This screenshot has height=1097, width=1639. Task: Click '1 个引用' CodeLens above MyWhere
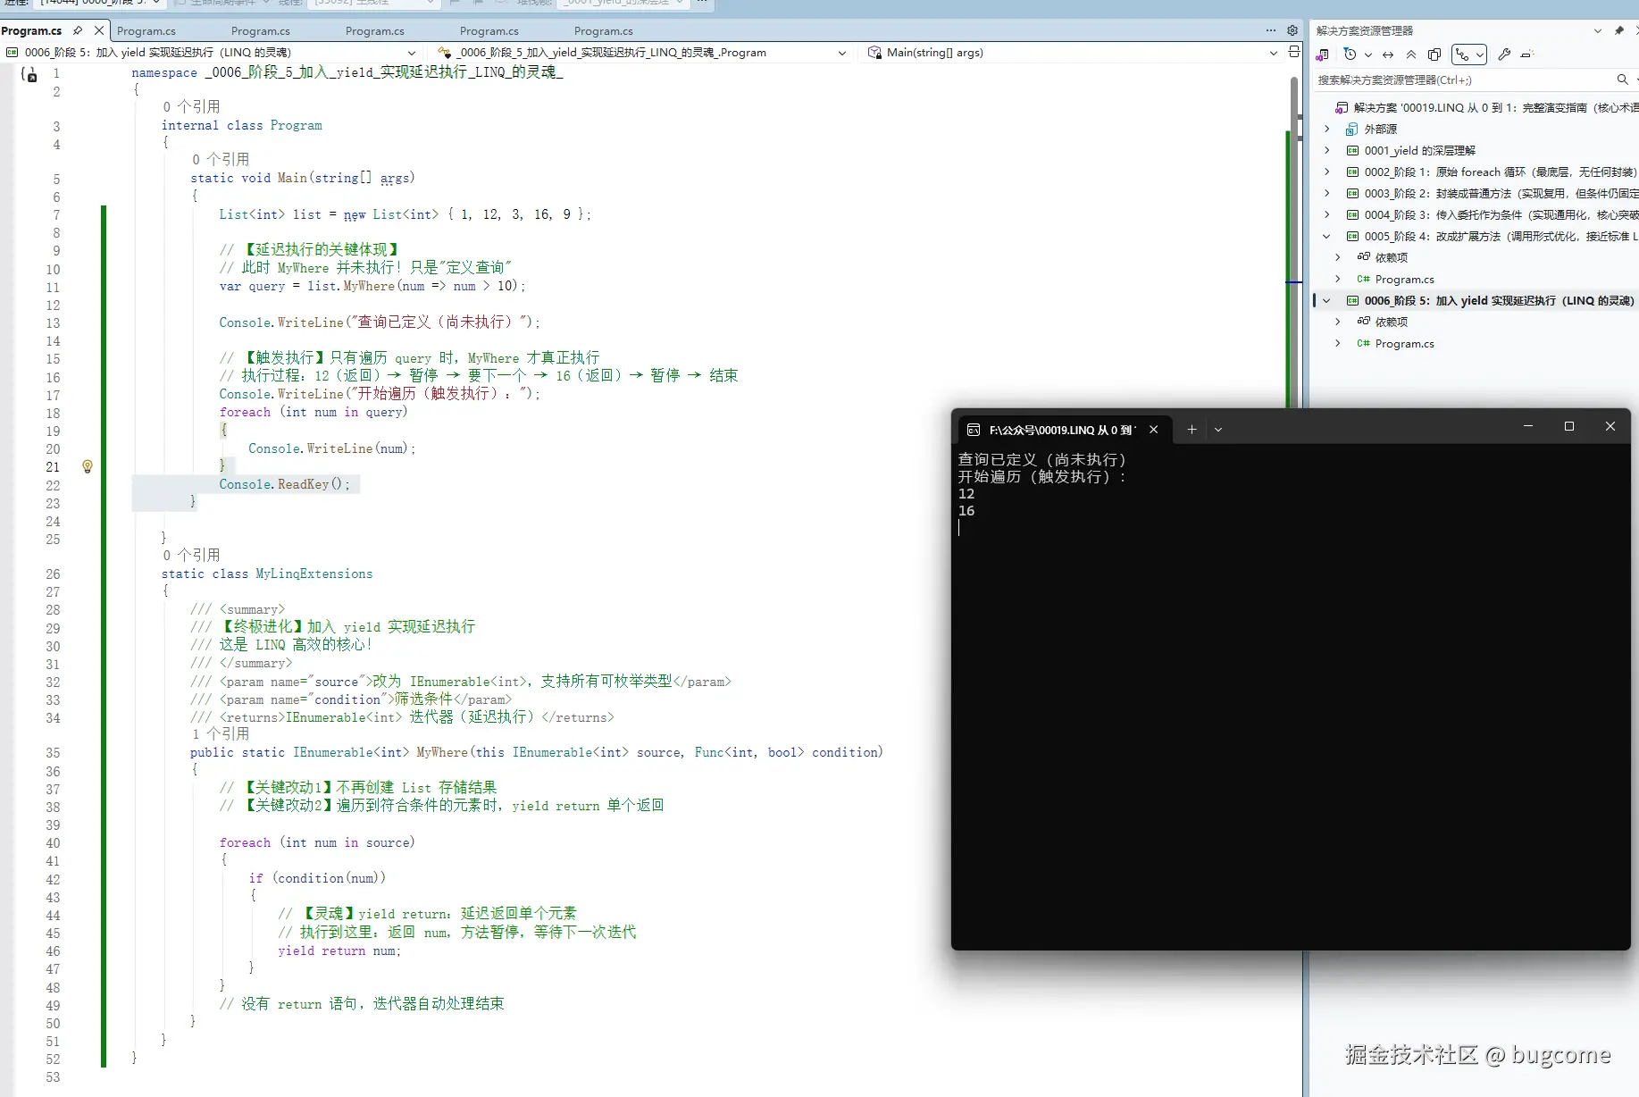click(x=221, y=734)
